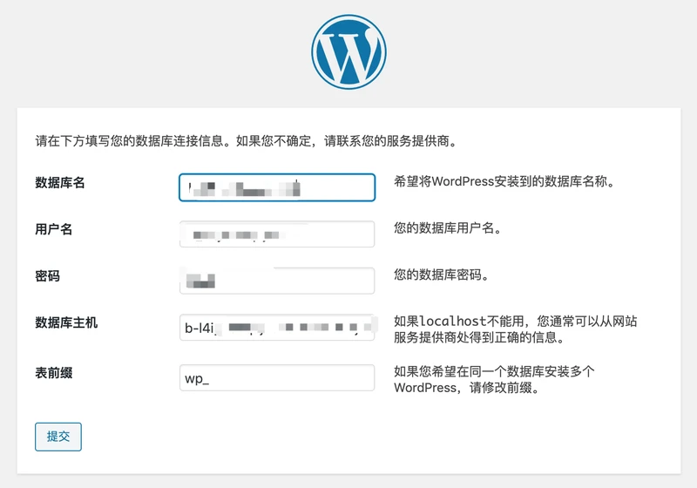The width and height of the screenshot is (697, 488).
Task: Click the 表前缀 field containing wp_
Action: point(277,378)
